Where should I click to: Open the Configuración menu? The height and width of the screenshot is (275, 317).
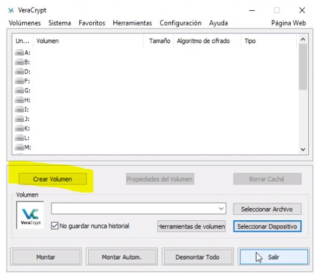181,23
